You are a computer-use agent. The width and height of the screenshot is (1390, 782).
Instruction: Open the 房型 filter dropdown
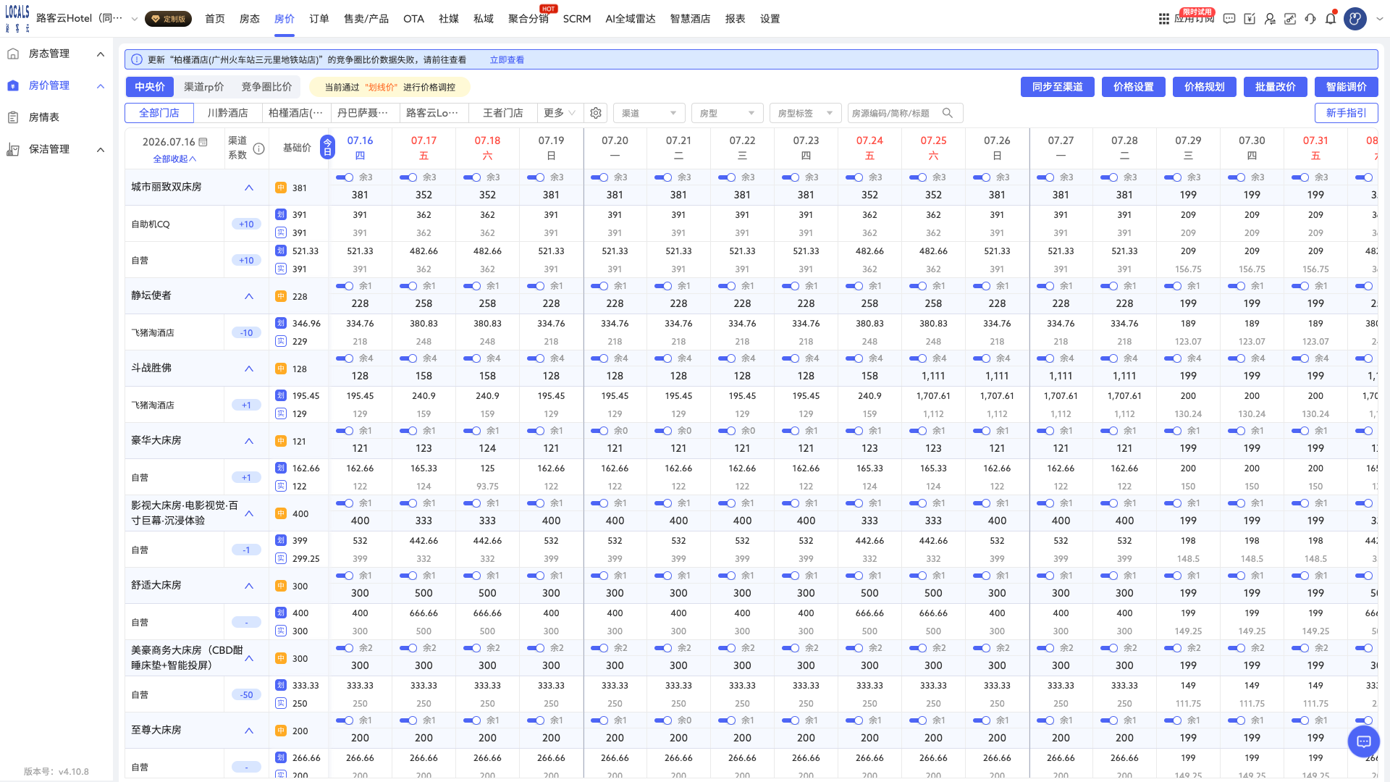coord(727,113)
